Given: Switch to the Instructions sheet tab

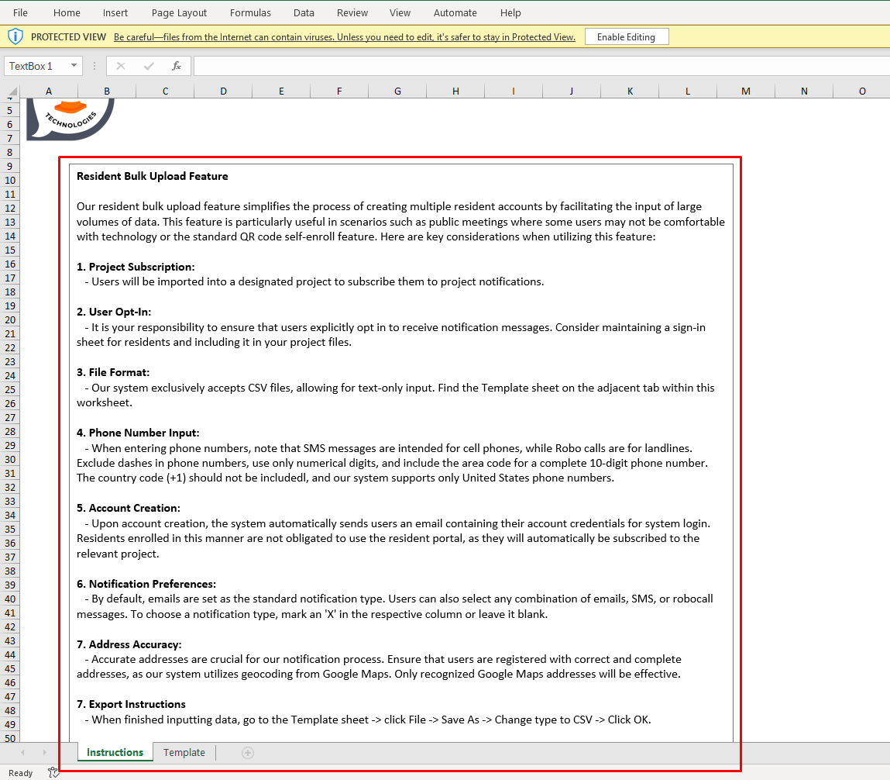Looking at the screenshot, I should coord(115,752).
